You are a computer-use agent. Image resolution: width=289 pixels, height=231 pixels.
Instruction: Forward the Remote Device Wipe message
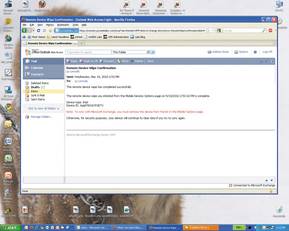point(107,61)
